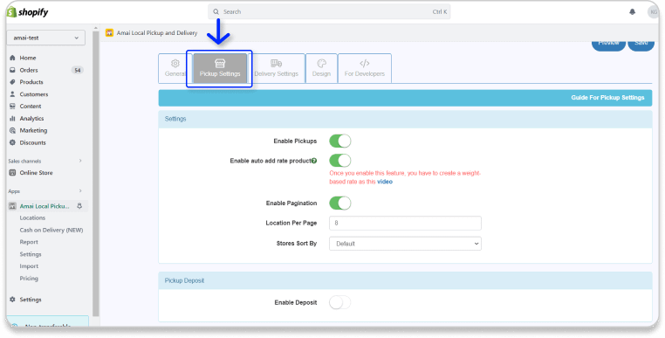The image size is (665, 338).
Task: Click the help icon beside auto add rate product
Action: pos(314,161)
